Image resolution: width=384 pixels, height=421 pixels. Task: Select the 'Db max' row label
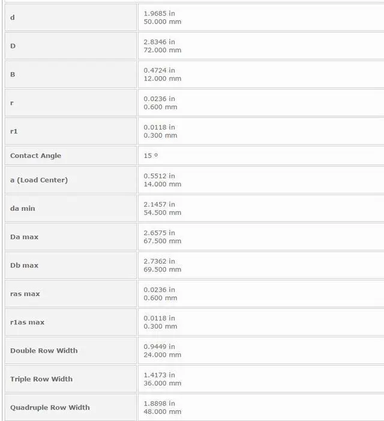(24, 265)
